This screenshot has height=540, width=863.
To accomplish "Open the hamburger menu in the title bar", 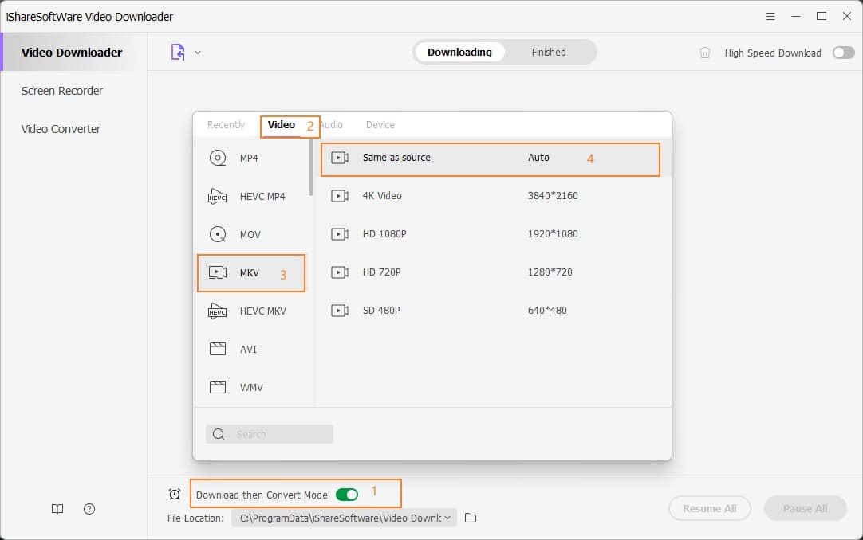I will pos(770,15).
